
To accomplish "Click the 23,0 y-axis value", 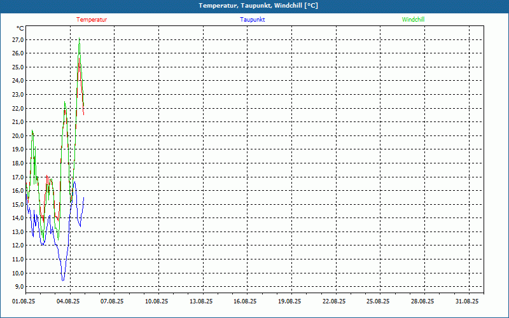I will pos(18,94).
